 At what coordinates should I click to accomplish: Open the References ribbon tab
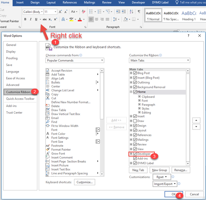click(x=70, y=2)
